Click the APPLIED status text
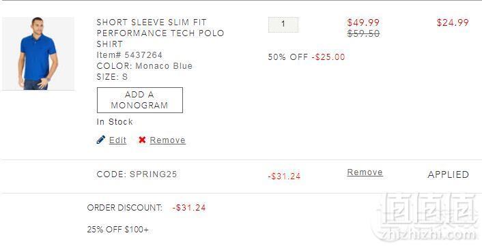 point(448,174)
